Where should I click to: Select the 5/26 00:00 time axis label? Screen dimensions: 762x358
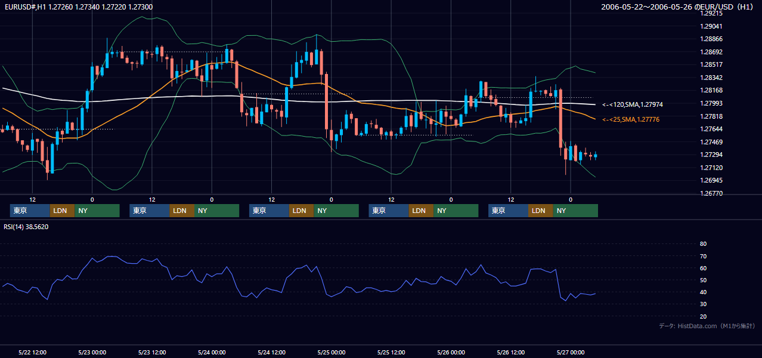coord(451,353)
